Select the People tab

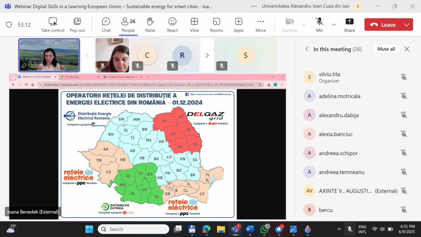pos(128,24)
